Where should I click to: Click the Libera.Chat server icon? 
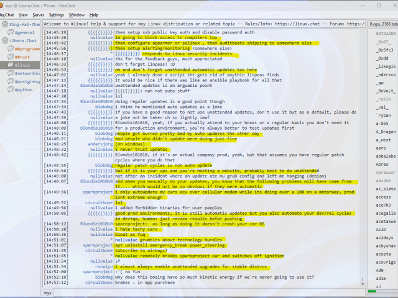[x=4, y=40]
